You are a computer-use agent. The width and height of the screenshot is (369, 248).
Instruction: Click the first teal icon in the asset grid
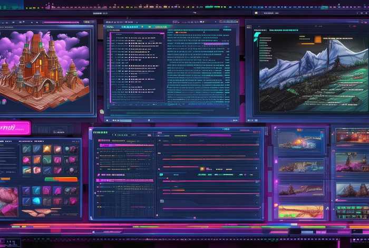27,149
